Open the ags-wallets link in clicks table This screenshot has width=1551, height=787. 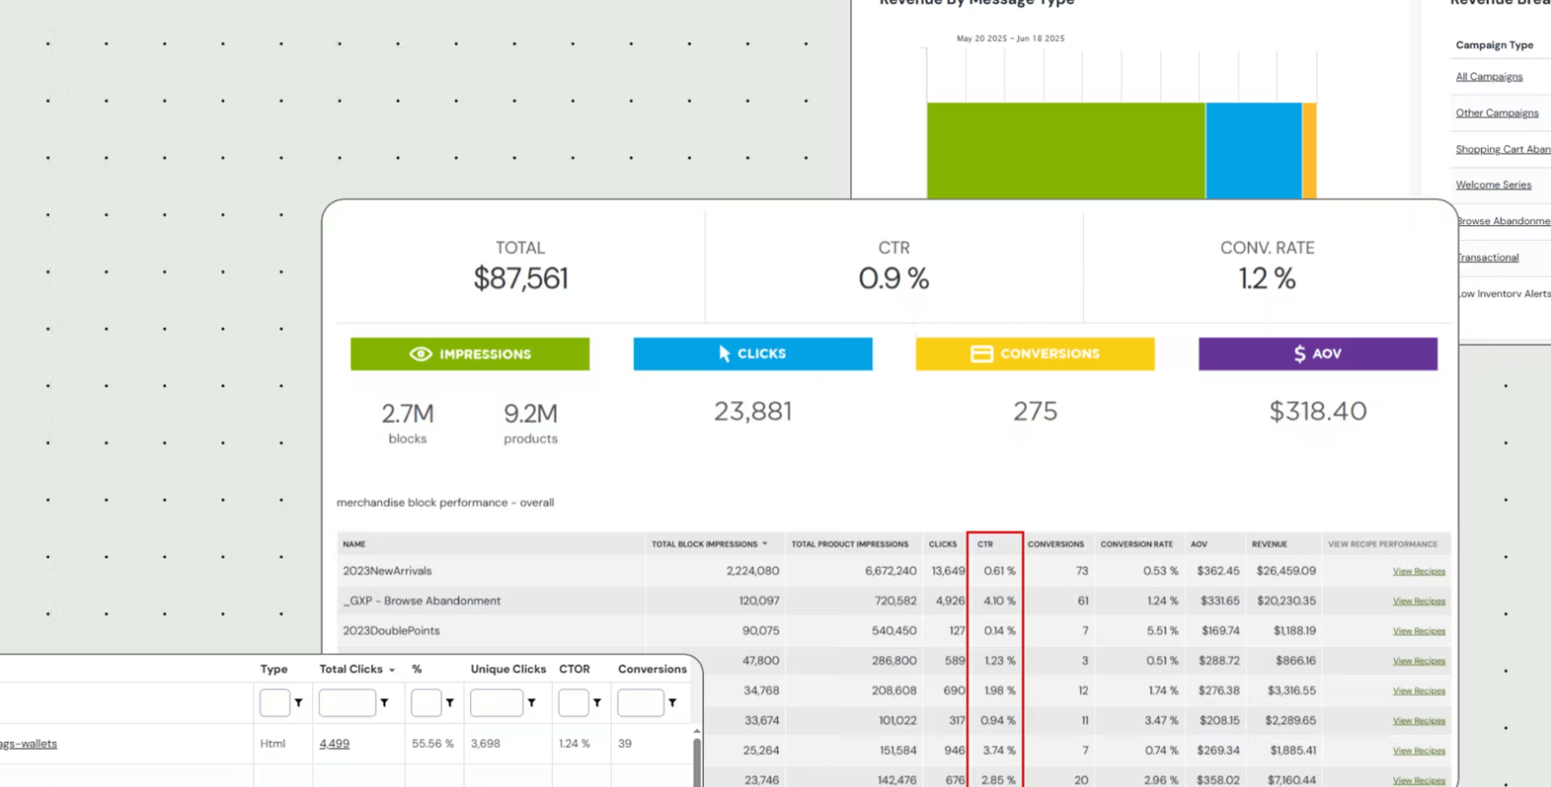[x=28, y=744]
